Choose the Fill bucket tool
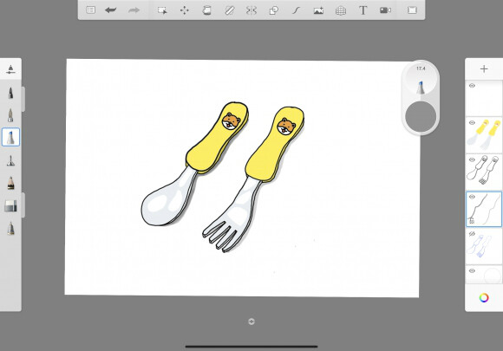503x351 pixels. (x=207, y=10)
